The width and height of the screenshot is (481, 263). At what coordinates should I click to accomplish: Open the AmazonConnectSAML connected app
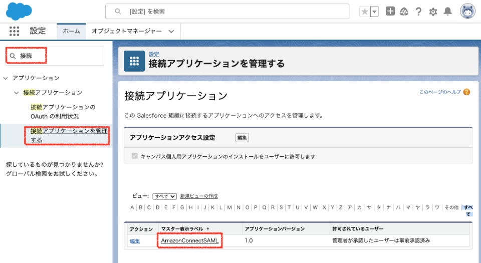[190, 240]
